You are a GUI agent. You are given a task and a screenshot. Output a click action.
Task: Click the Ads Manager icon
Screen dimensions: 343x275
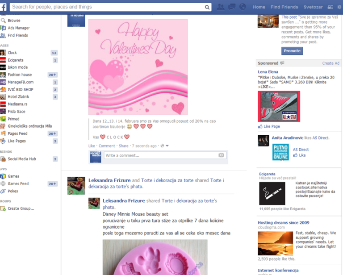coord(3,28)
